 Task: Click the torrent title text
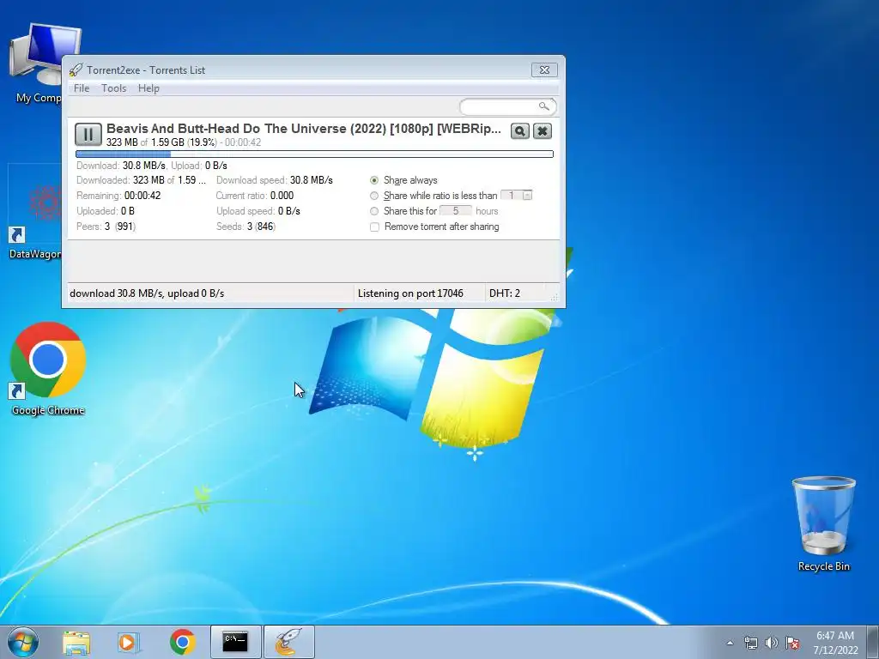(x=304, y=129)
